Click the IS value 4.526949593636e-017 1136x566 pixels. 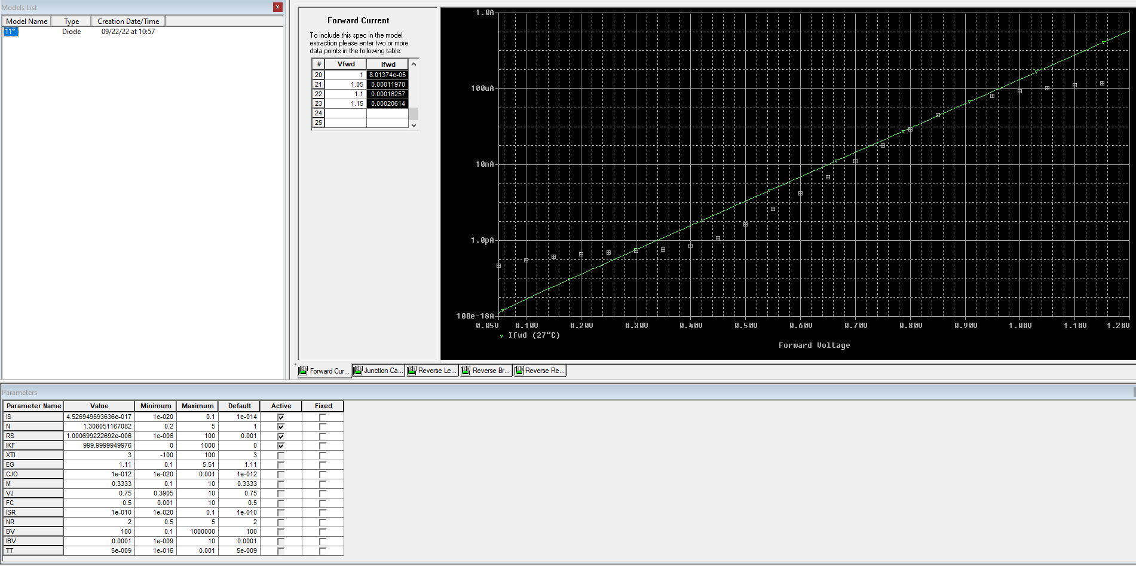[99, 417]
